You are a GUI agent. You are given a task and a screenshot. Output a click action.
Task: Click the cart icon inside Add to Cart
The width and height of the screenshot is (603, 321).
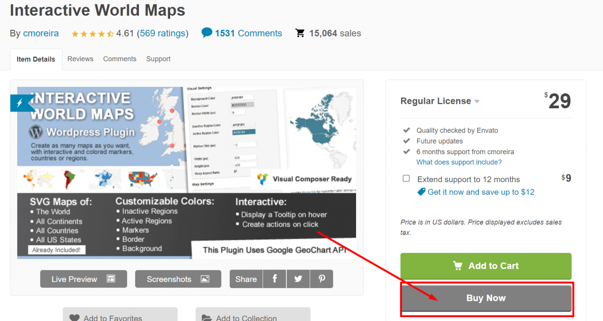click(x=457, y=266)
